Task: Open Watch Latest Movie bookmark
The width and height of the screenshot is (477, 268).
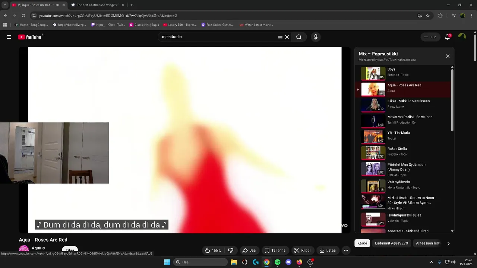Action: click(256, 25)
